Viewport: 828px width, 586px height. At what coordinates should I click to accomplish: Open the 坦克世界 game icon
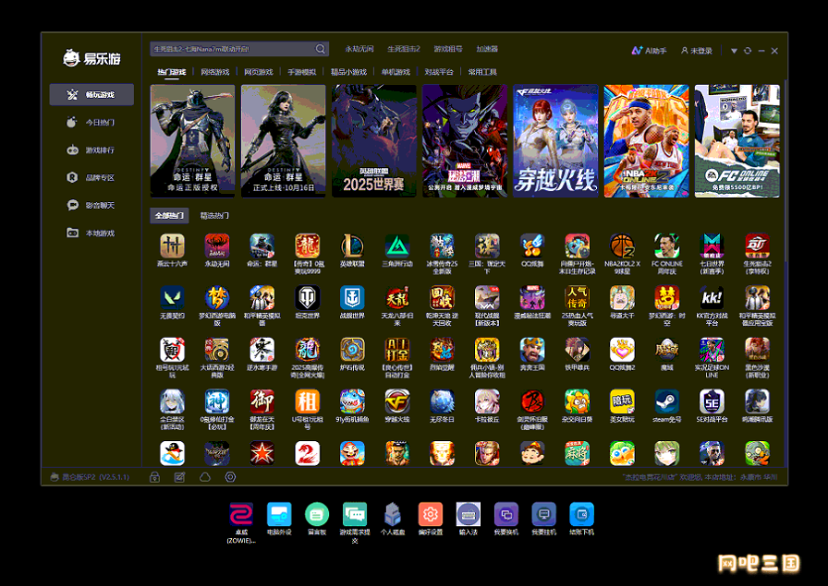(307, 297)
